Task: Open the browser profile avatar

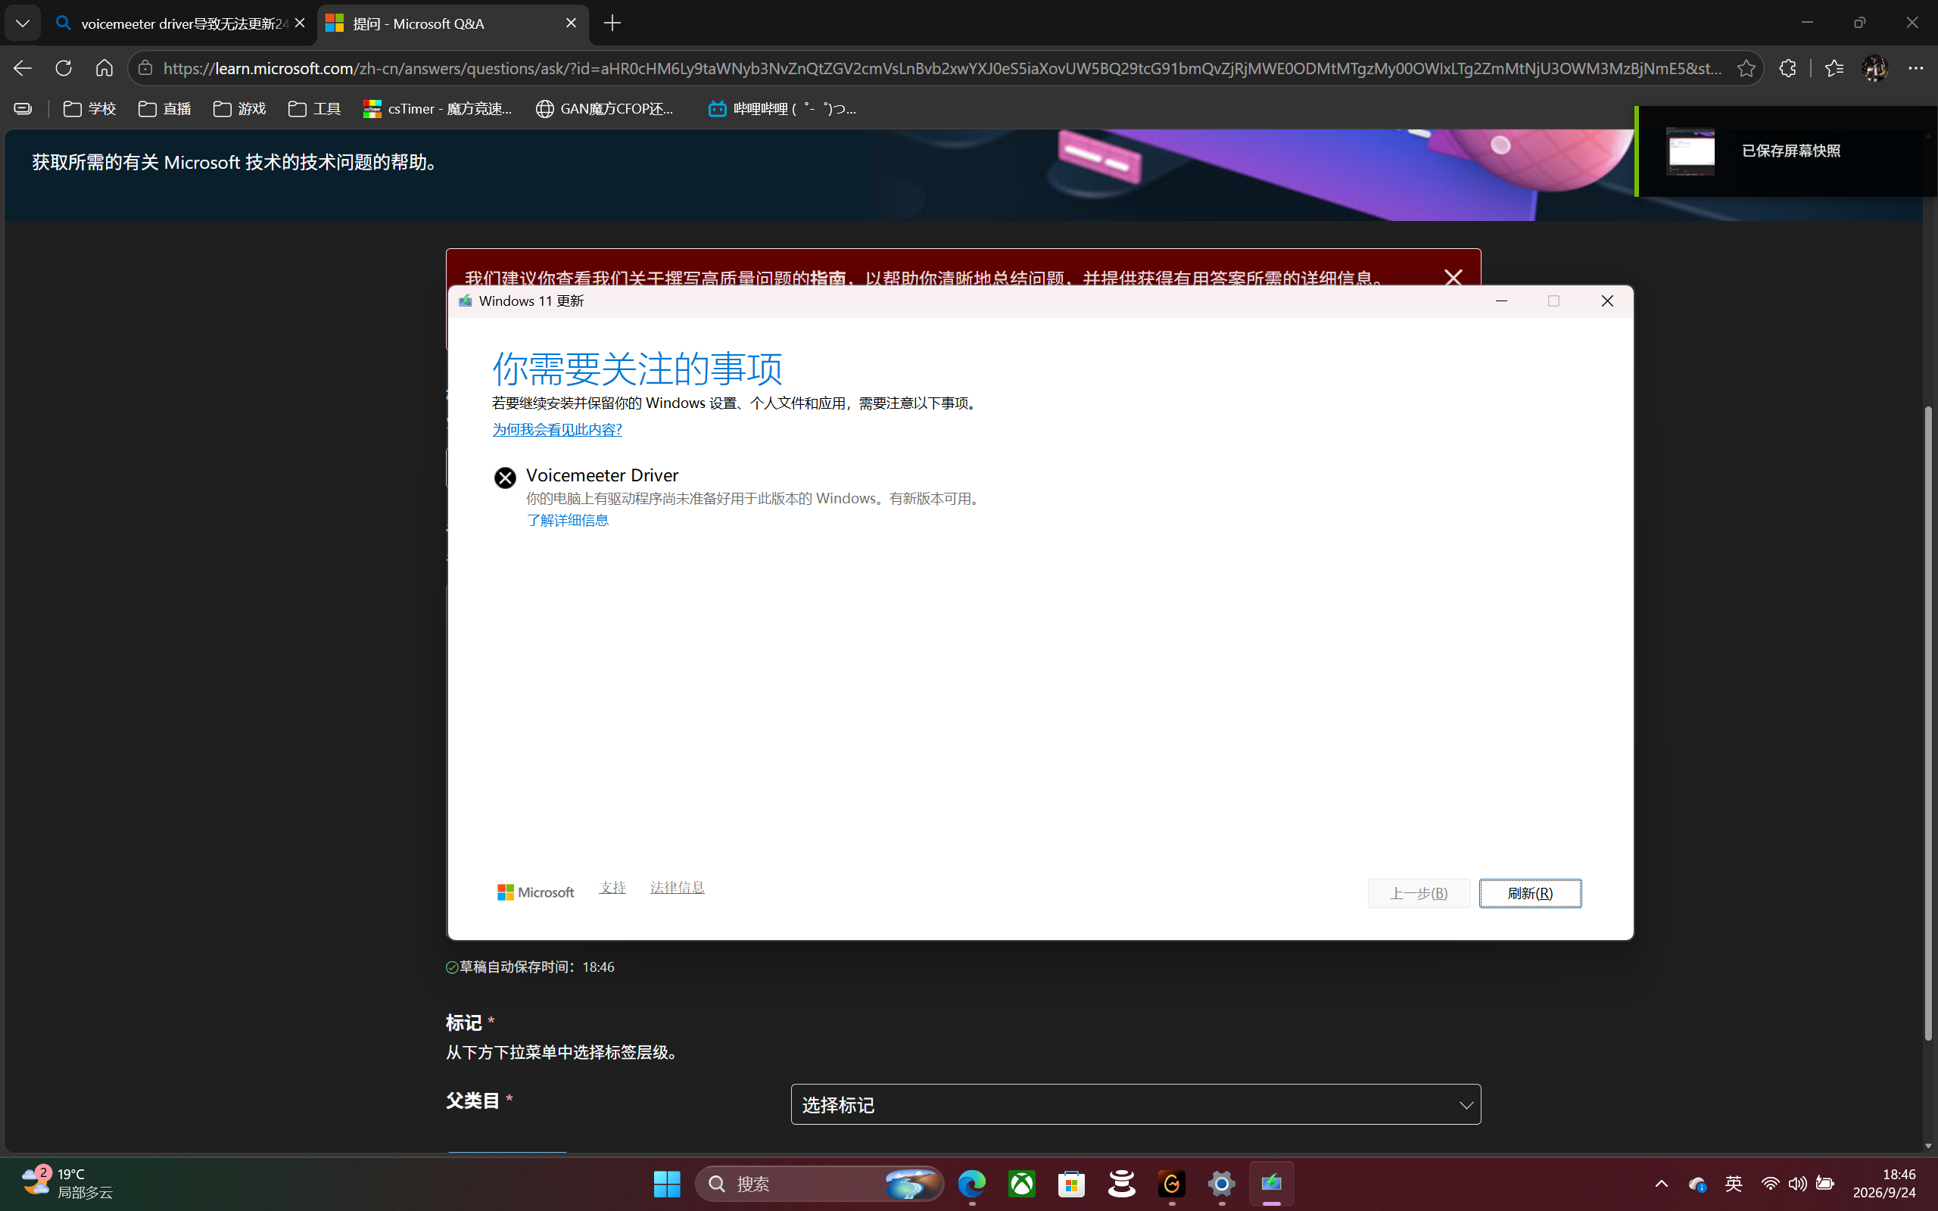Action: point(1874,68)
